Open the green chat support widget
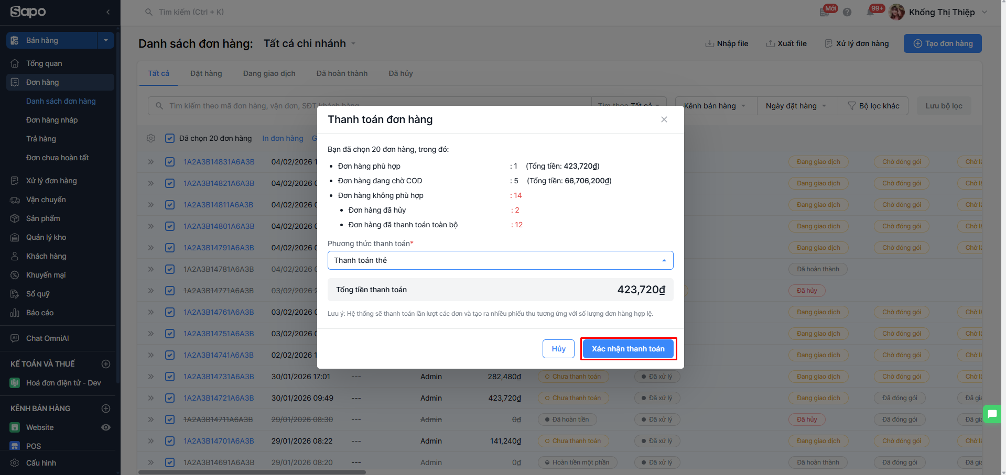Image resolution: width=1006 pixels, height=475 pixels. pyautogui.click(x=992, y=414)
